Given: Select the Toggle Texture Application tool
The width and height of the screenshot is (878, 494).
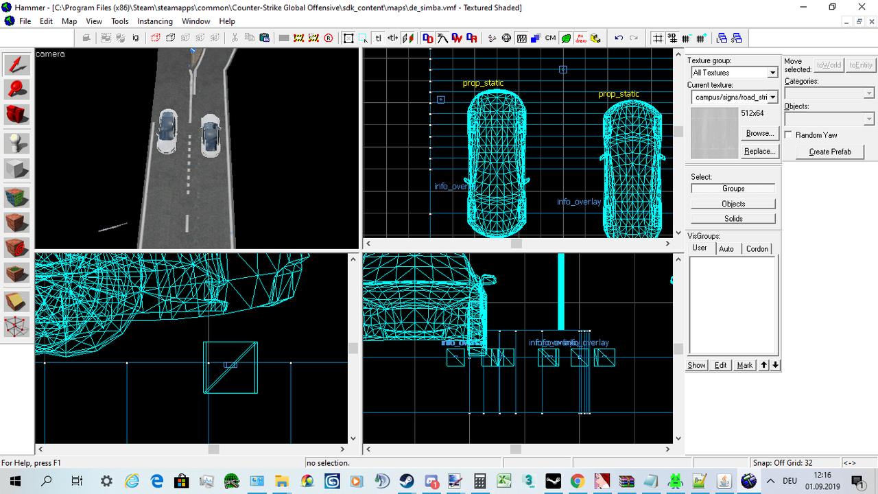Looking at the screenshot, I should point(18,198).
